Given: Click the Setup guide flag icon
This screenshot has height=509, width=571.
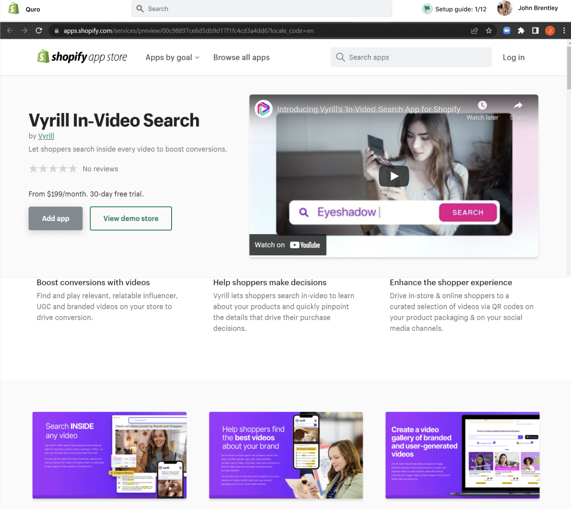Looking at the screenshot, I should pos(427,9).
